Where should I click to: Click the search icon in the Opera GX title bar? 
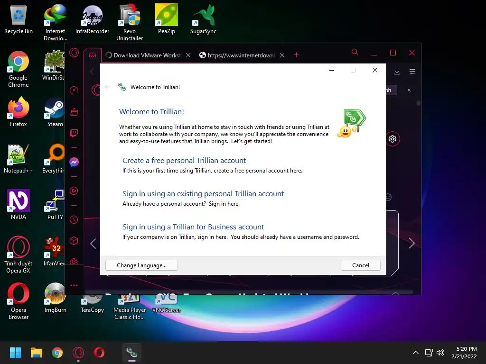355,52
